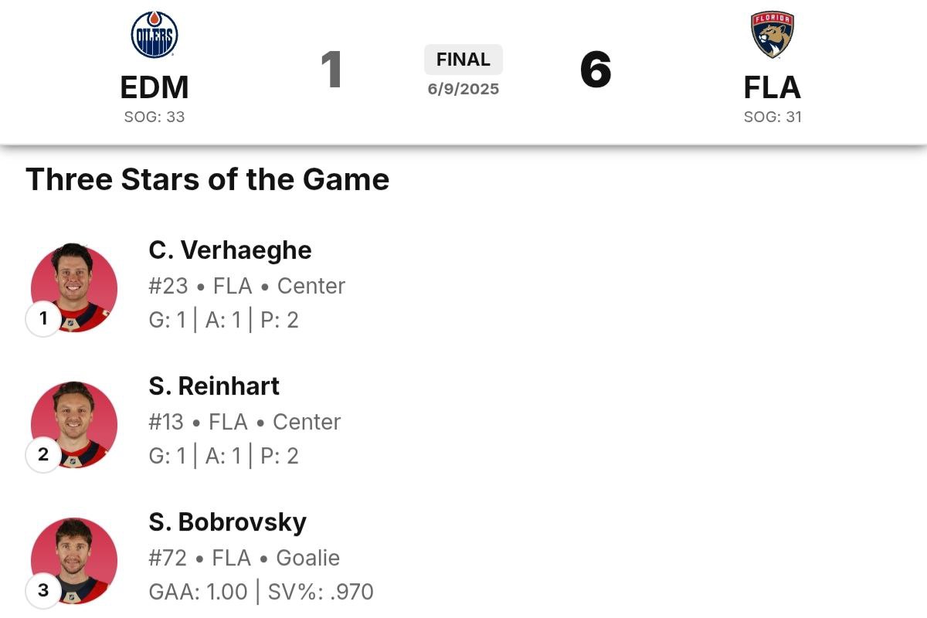927x618 pixels.
Task: Click Bobrovsky's GAA and SV% stats line
Action: coord(261,593)
